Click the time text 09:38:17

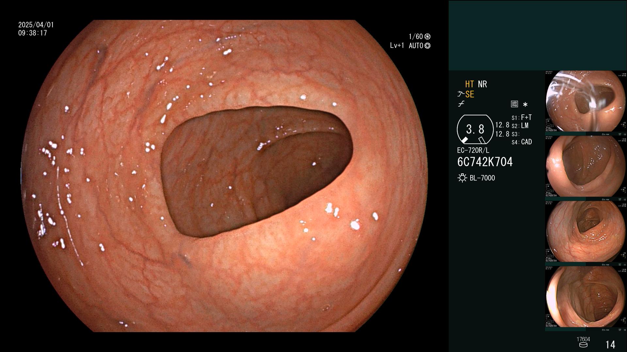(33, 33)
